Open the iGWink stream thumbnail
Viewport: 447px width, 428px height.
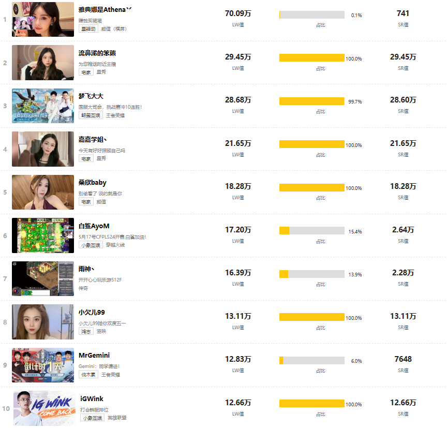point(44,408)
